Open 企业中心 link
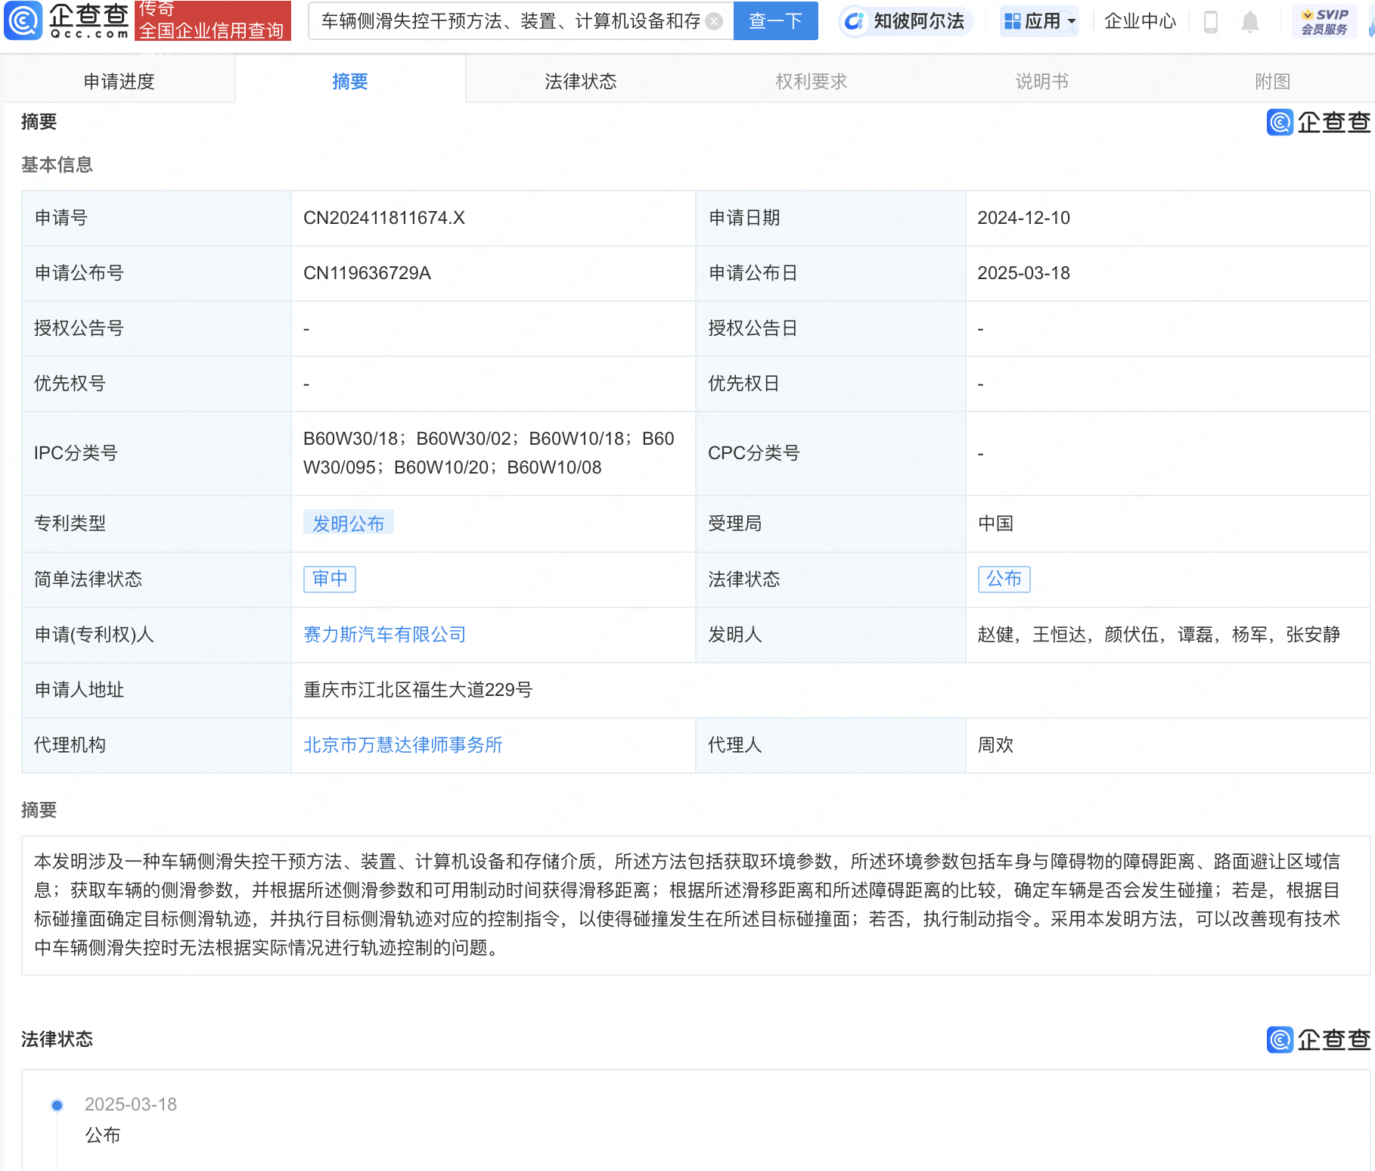Image resolution: width=1375 pixels, height=1171 pixels. coord(1140,21)
